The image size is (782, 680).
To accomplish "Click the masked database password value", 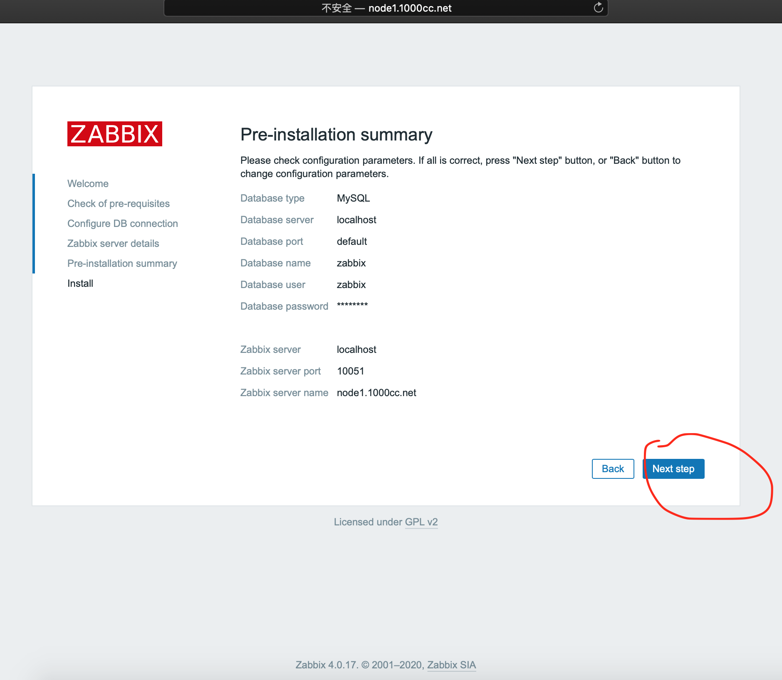I will coord(352,306).
